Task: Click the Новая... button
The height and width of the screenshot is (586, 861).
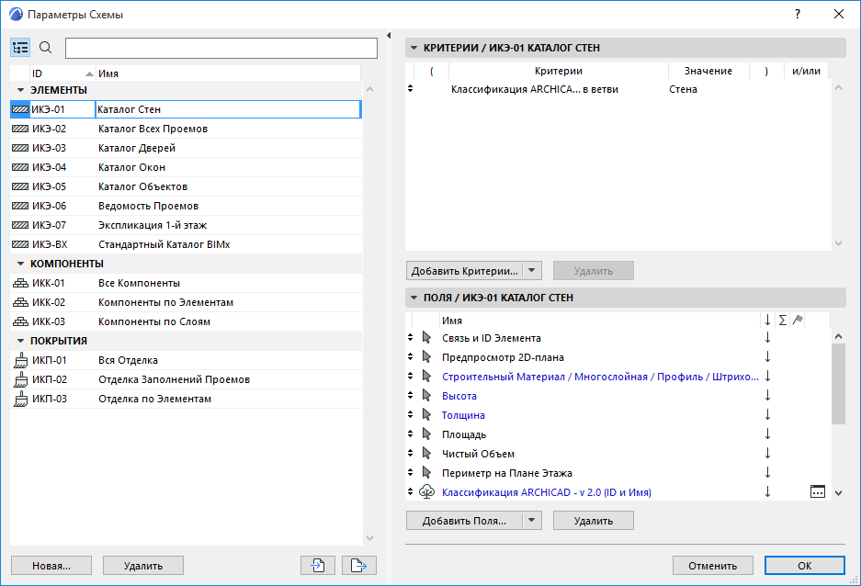Action: point(51,565)
